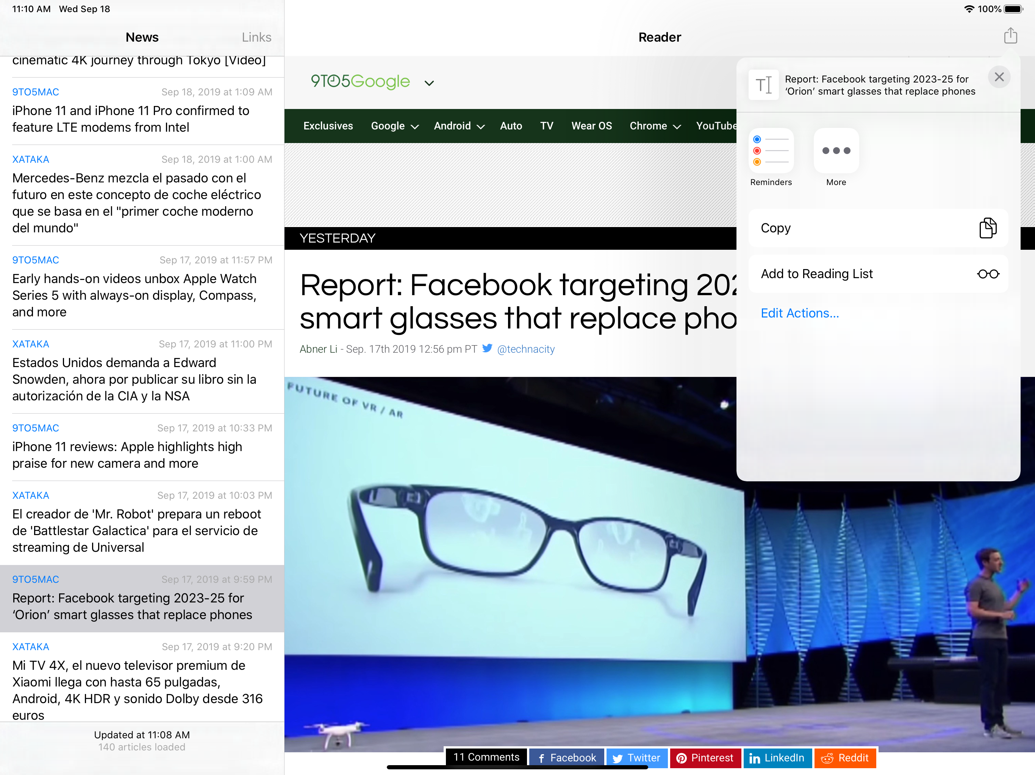Open iPhone 11 LTE modems Intel article
The image size is (1035, 775).
coord(142,111)
